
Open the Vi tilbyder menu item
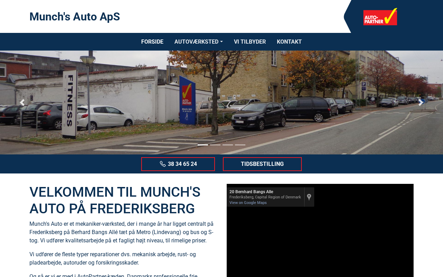pyautogui.click(x=250, y=42)
